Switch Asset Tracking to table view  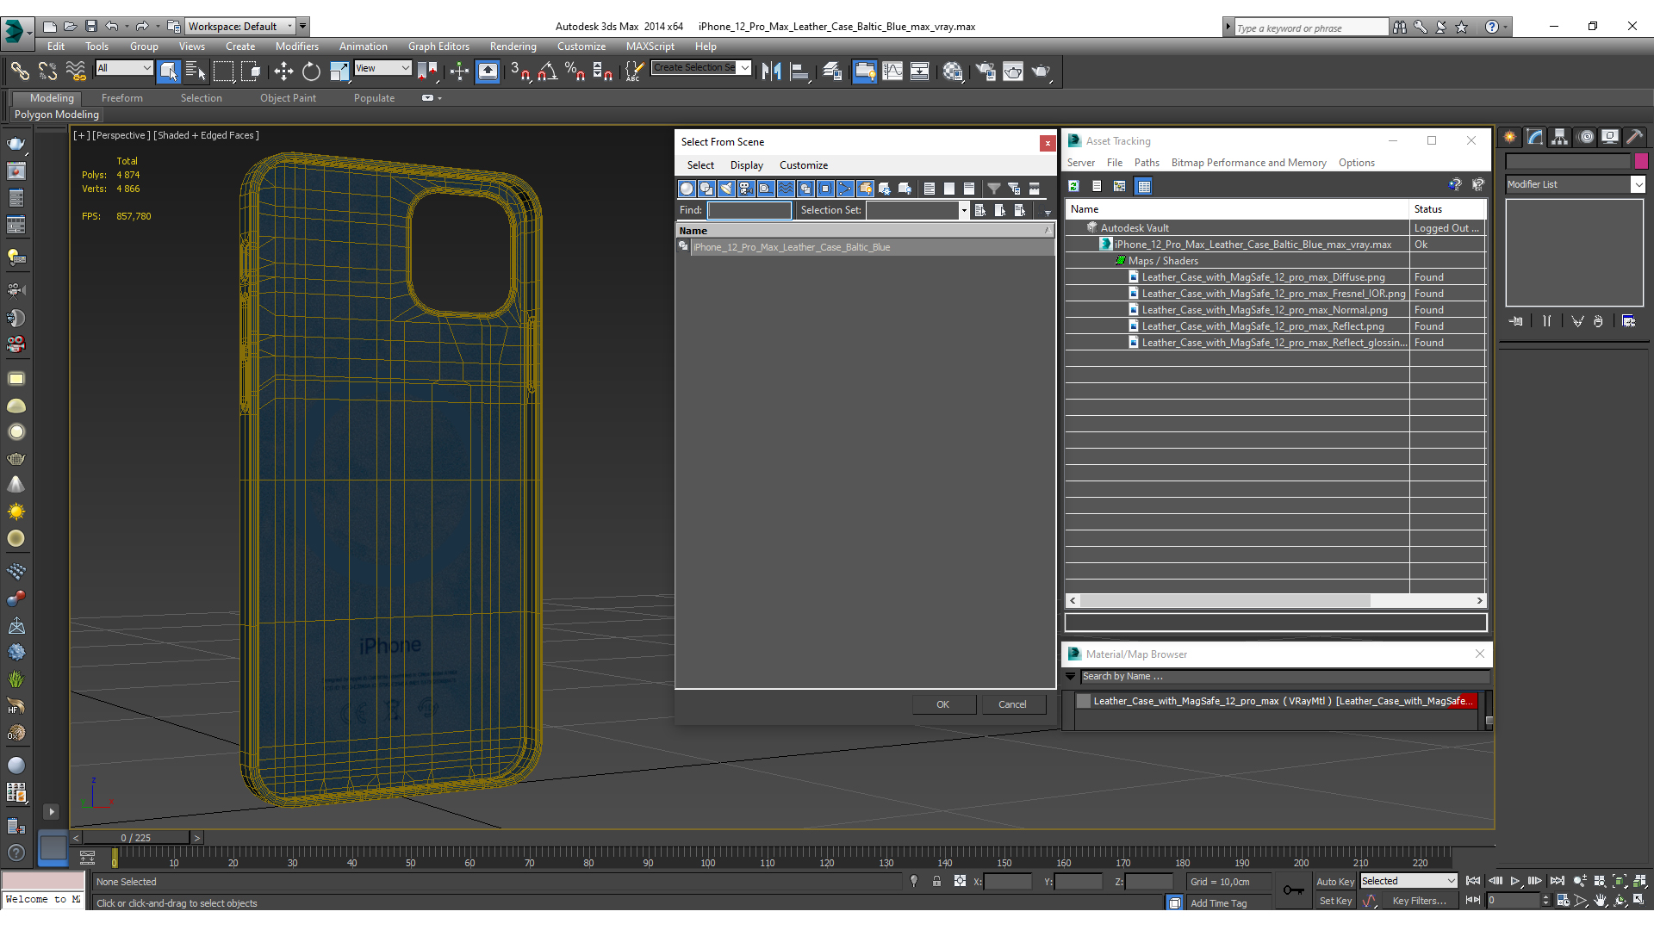[1144, 186]
